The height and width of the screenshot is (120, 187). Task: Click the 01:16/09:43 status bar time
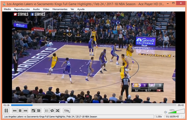[x=173, y=117]
